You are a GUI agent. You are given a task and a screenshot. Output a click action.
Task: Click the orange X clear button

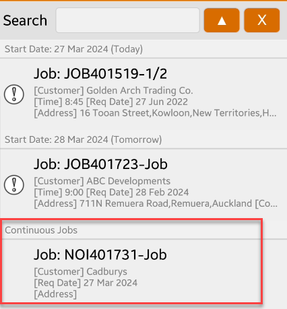pyautogui.click(x=262, y=20)
